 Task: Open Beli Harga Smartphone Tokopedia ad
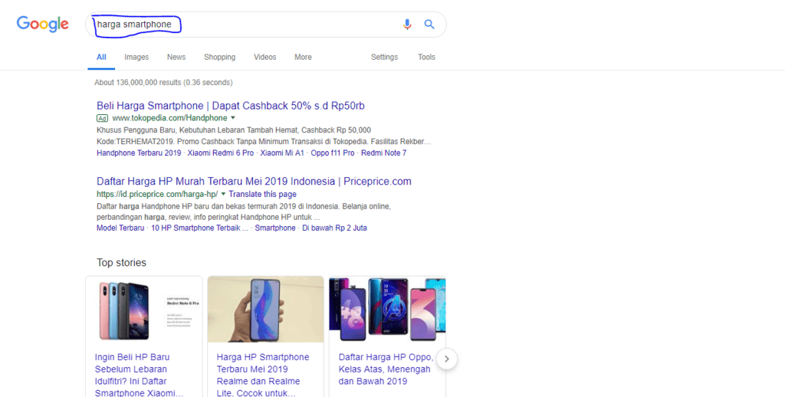tap(231, 106)
